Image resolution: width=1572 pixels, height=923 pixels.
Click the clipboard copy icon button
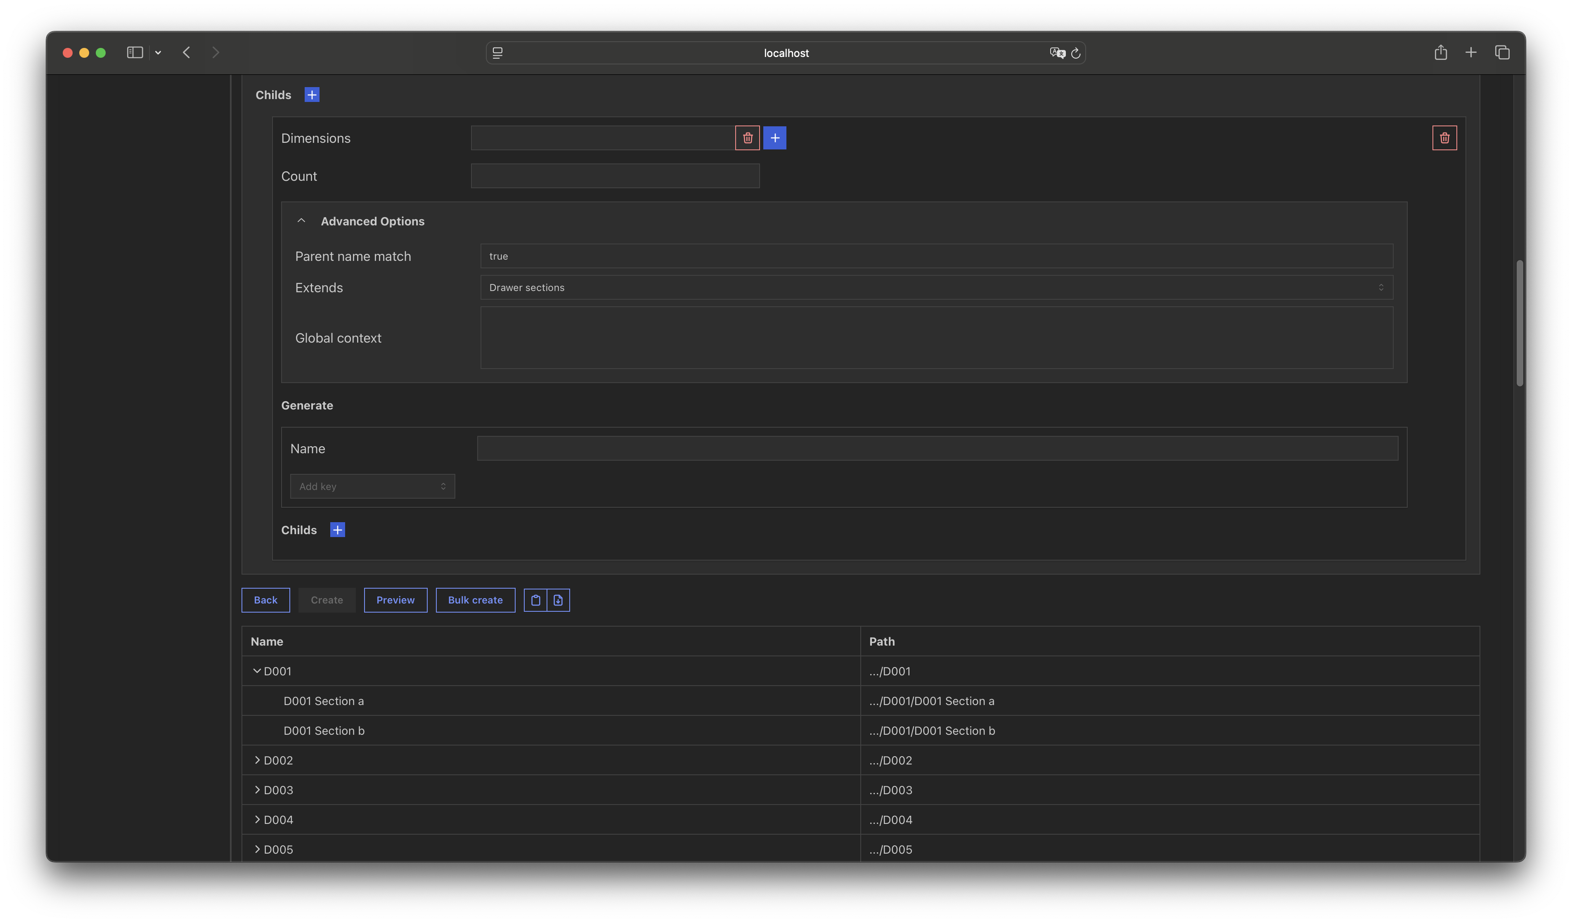[535, 600]
